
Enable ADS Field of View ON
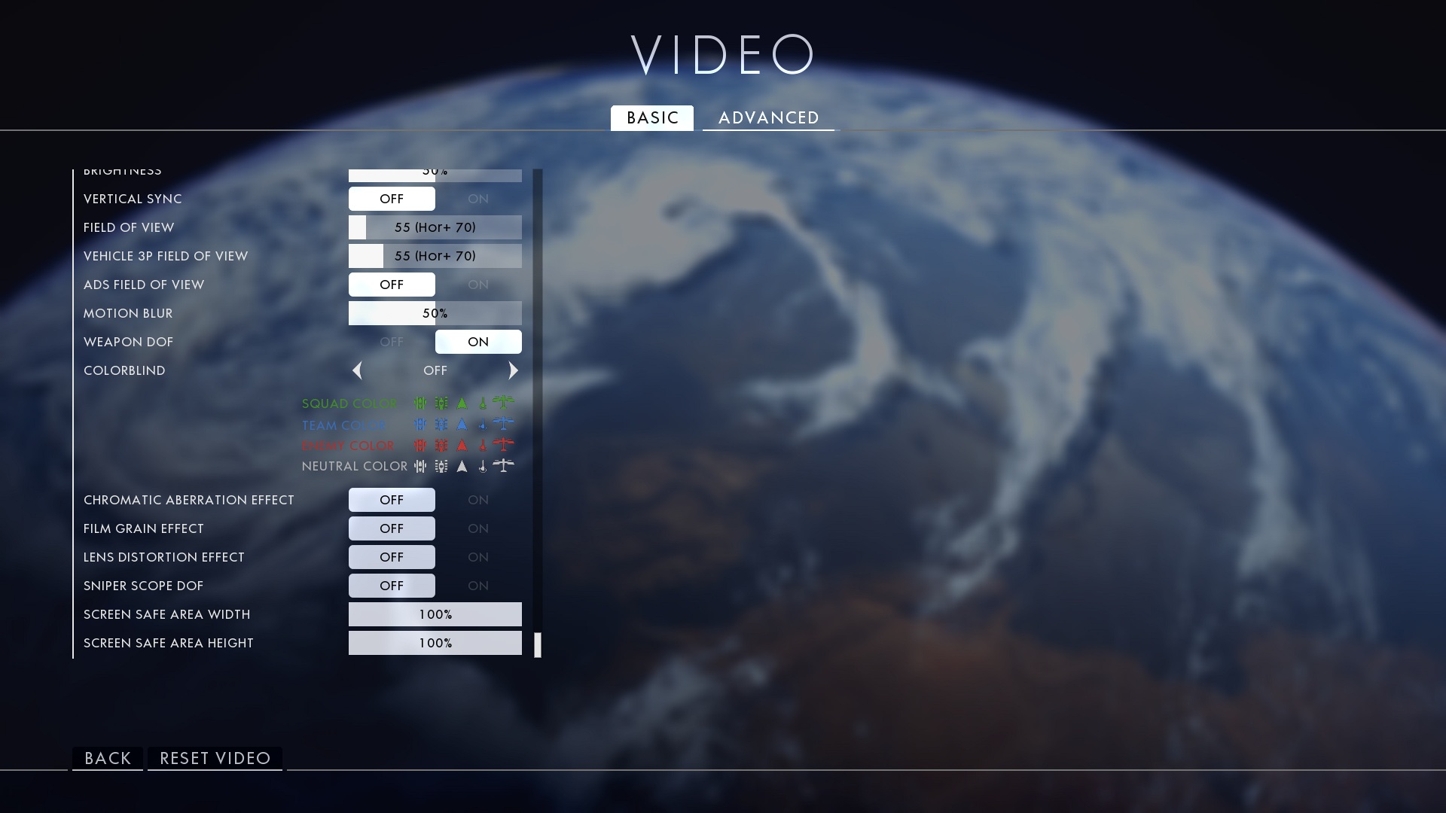(x=478, y=285)
